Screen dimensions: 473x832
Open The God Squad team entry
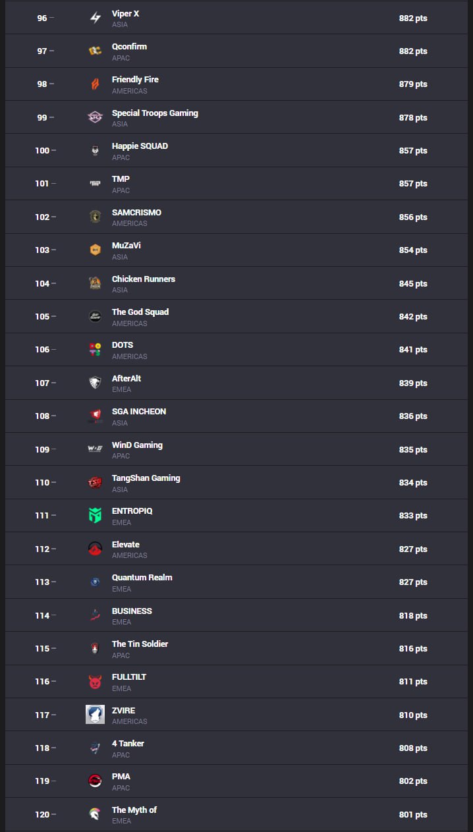(x=140, y=312)
